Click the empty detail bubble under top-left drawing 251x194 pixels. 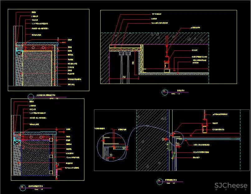(x=31, y=96)
